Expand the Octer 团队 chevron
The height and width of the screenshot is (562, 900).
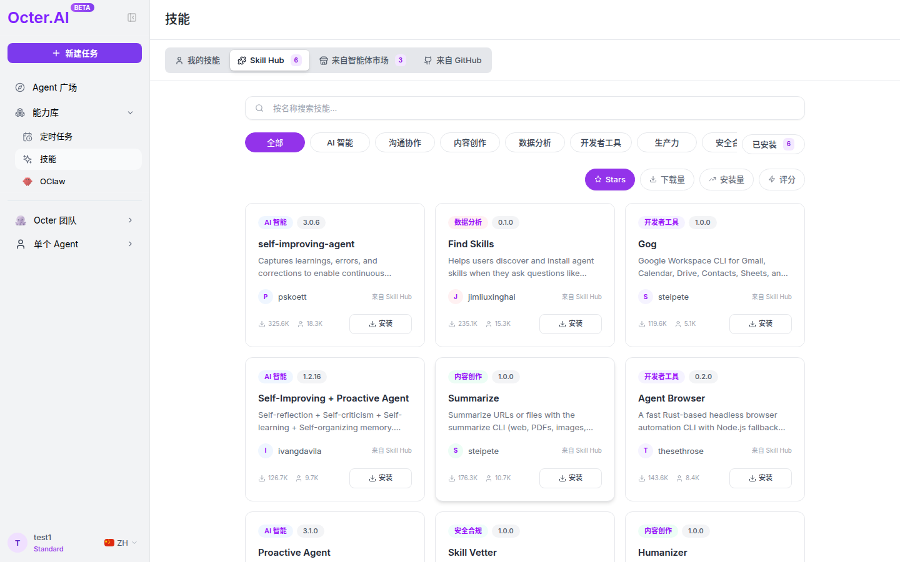click(130, 220)
